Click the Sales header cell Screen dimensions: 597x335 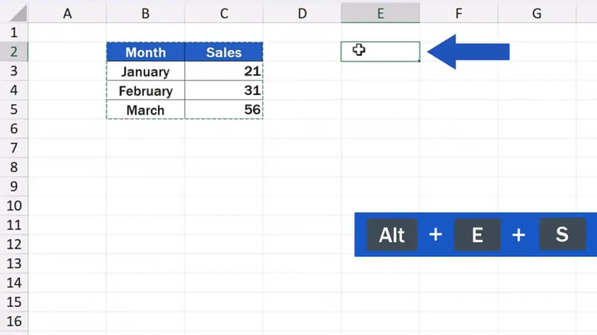coord(224,52)
